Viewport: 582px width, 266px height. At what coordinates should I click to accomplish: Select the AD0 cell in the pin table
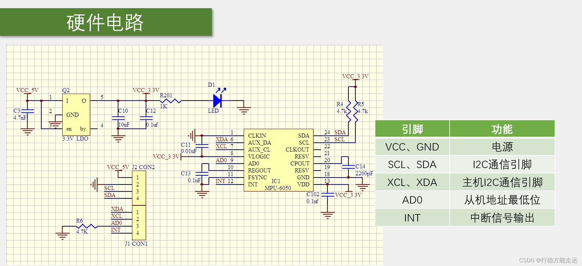pyautogui.click(x=412, y=200)
